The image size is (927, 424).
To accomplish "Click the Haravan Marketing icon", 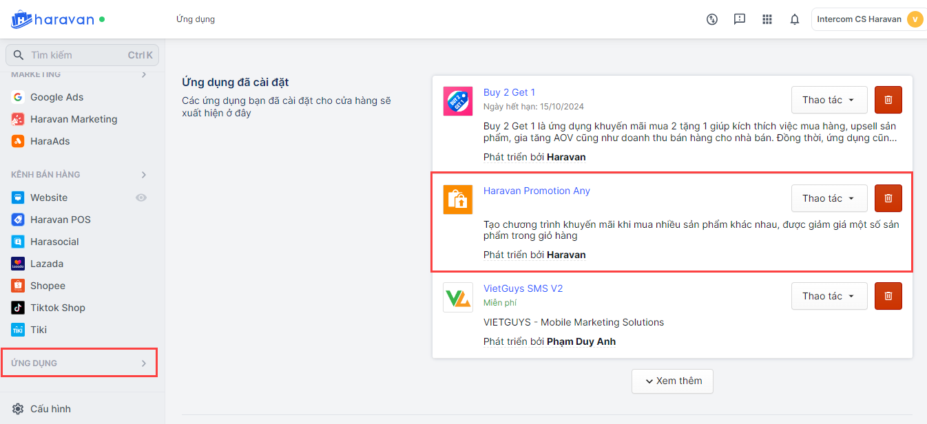I will 18,119.
